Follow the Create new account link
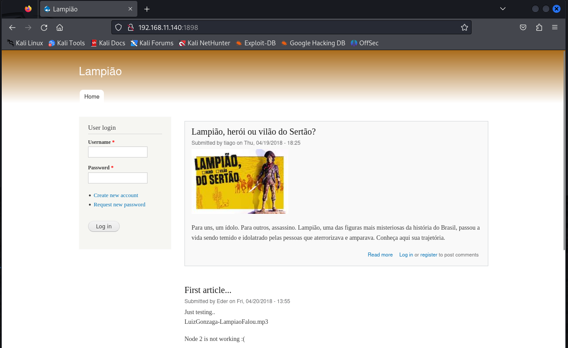This screenshot has height=348, width=568. [x=116, y=195]
